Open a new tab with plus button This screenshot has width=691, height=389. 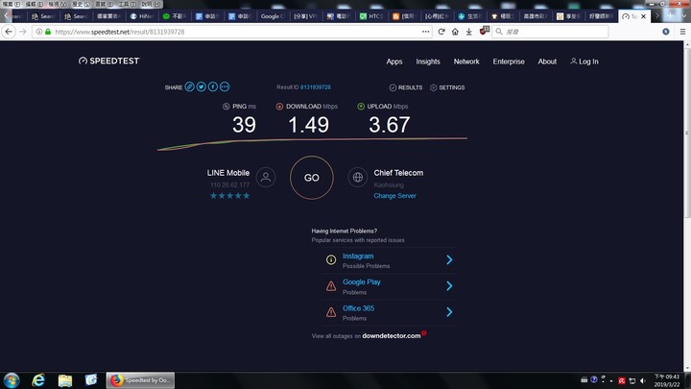point(670,16)
